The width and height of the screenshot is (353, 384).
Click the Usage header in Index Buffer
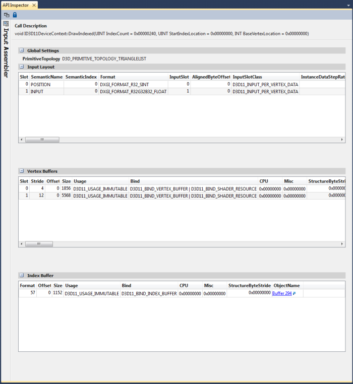(92, 285)
